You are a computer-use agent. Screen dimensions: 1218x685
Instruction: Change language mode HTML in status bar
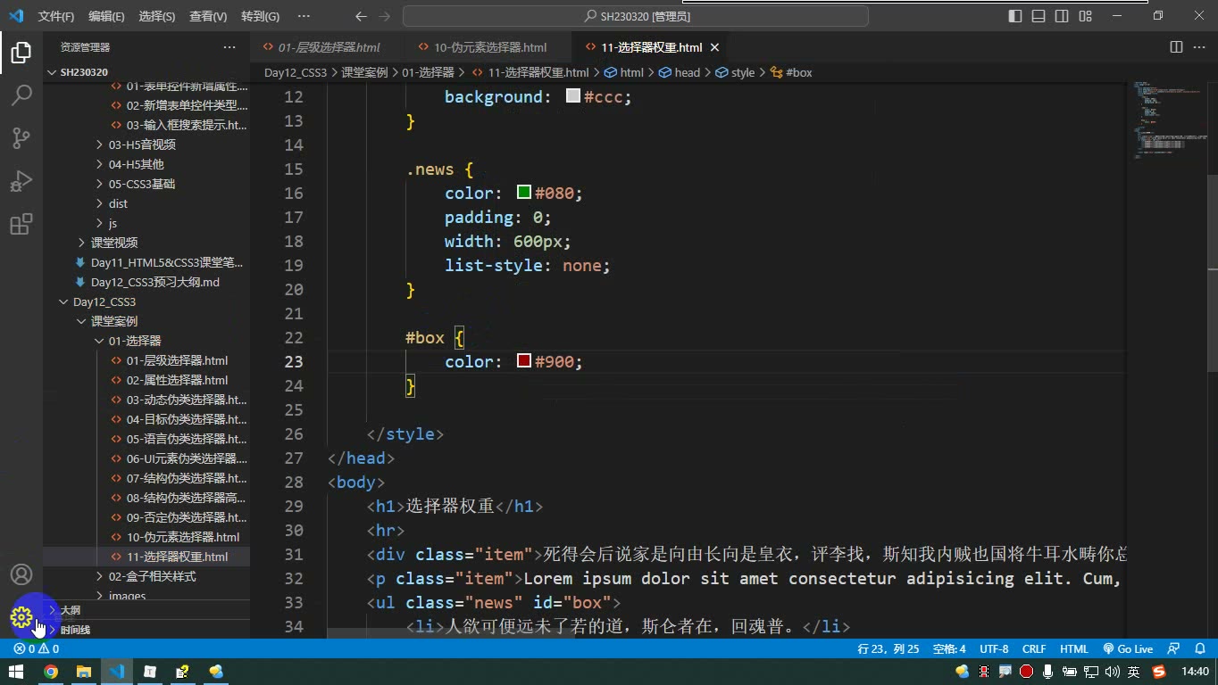(1073, 649)
